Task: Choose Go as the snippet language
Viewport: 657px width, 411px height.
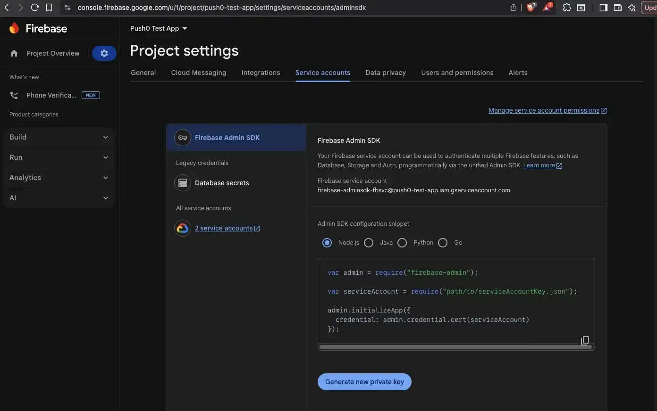Action: 443,242
